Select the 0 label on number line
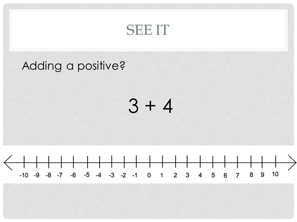The height and width of the screenshot is (222, 297). 149,175
